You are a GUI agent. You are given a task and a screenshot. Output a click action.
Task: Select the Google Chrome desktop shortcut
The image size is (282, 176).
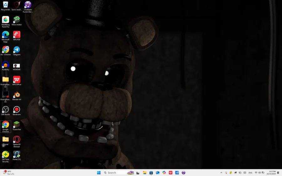[5, 127]
